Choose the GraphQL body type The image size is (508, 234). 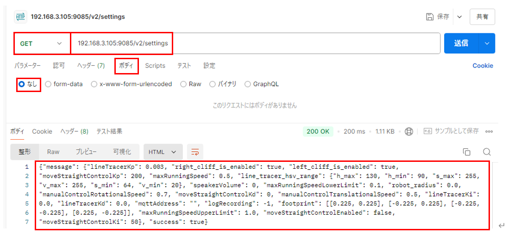[248, 84]
